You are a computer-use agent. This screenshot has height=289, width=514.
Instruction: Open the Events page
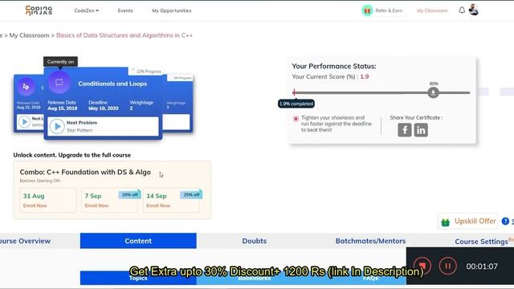click(125, 10)
